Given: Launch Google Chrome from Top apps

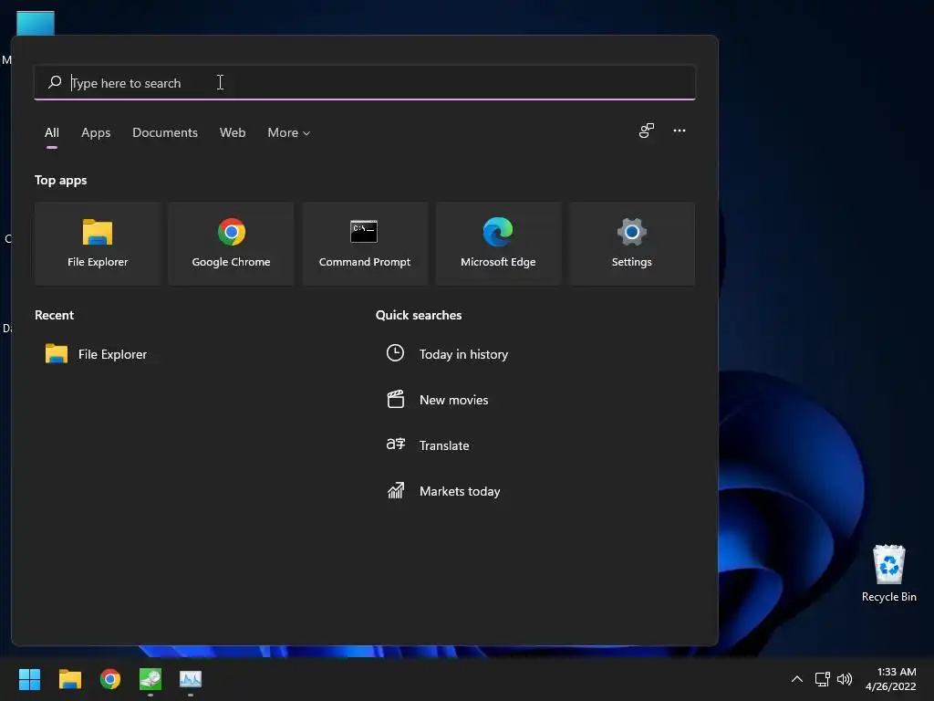Looking at the screenshot, I should (x=231, y=243).
